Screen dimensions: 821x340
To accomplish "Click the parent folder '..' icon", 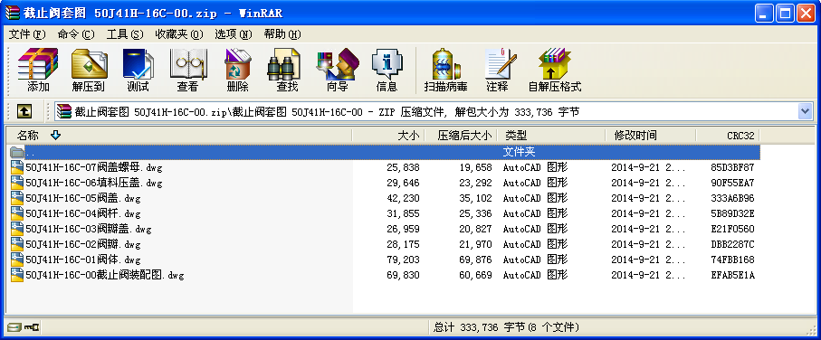I will (x=17, y=152).
